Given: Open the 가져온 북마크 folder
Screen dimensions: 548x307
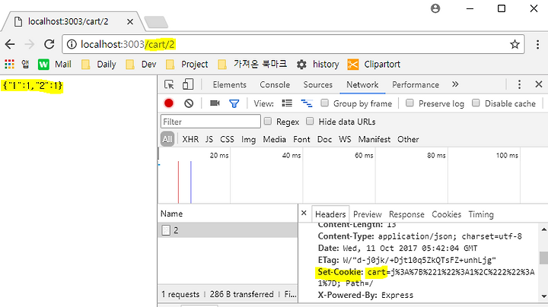Looking at the screenshot, I should point(252,64).
